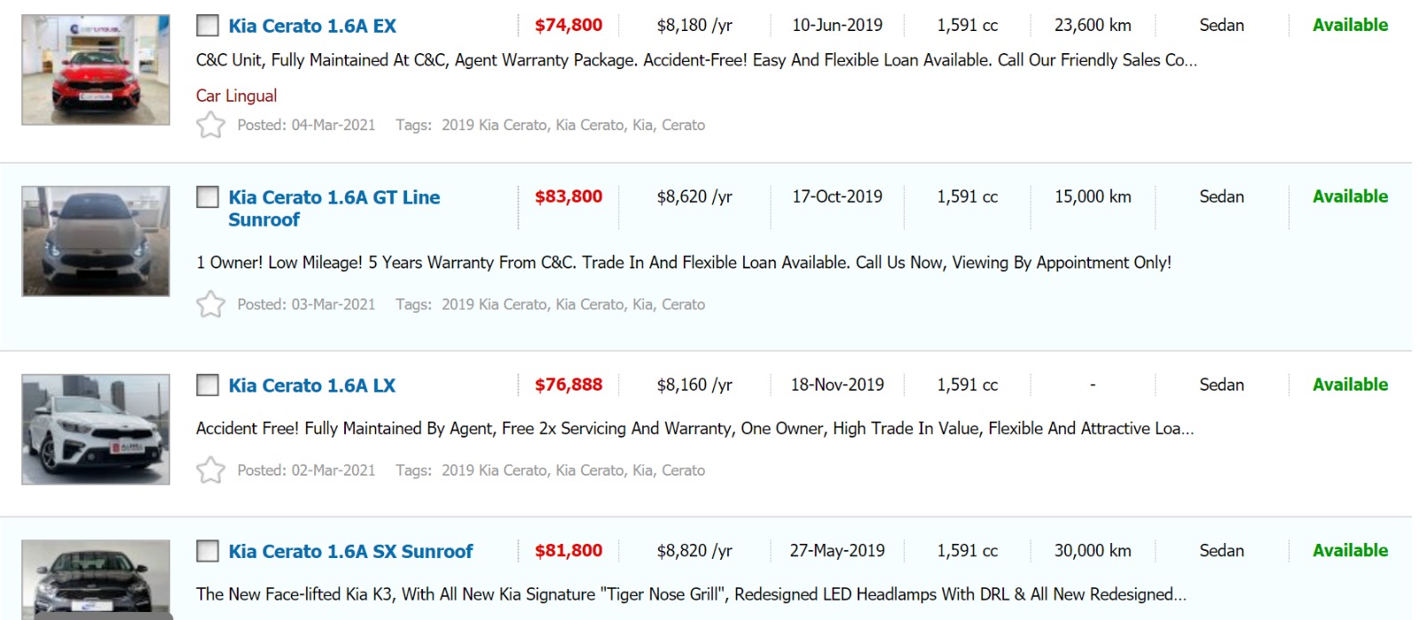View the grey Kia Cerato GT Line photo

96,241
